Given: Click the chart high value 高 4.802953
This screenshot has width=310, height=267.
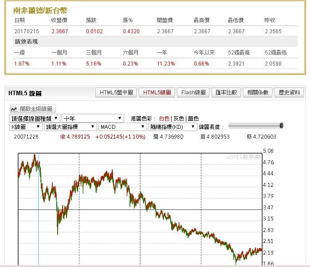Looking at the screenshot, I should [215, 136].
